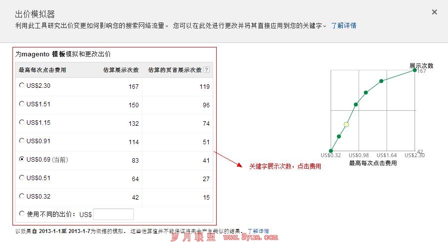
Task: Click the top-right chart point at 167
Action: tap(415, 70)
